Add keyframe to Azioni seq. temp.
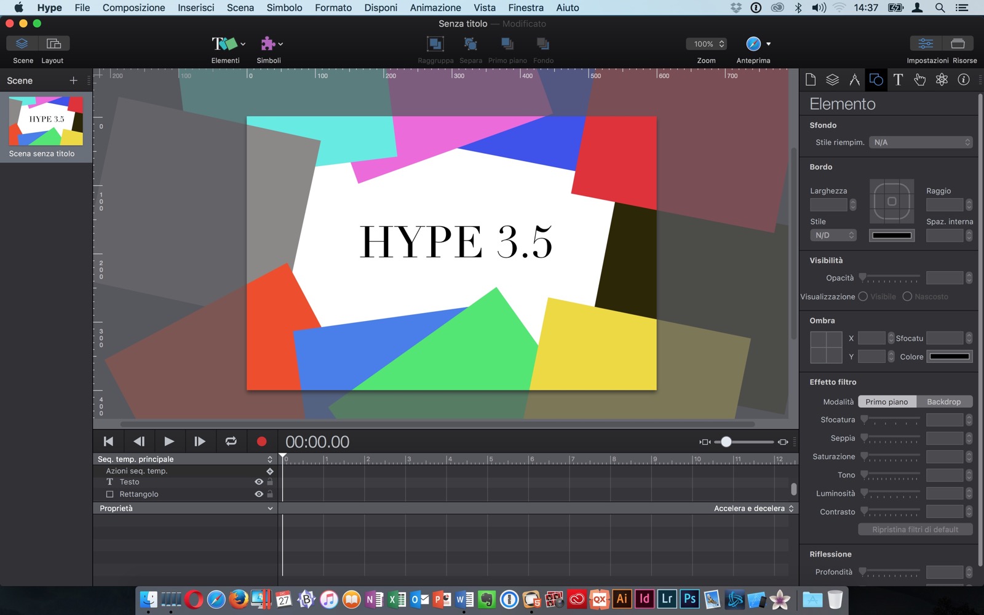This screenshot has height=615, width=984. (269, 471)
